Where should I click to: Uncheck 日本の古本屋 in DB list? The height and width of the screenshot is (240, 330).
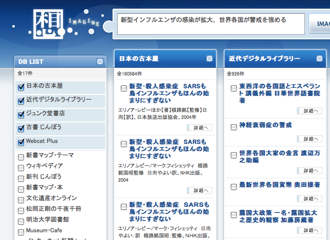[x=21, y=87]
